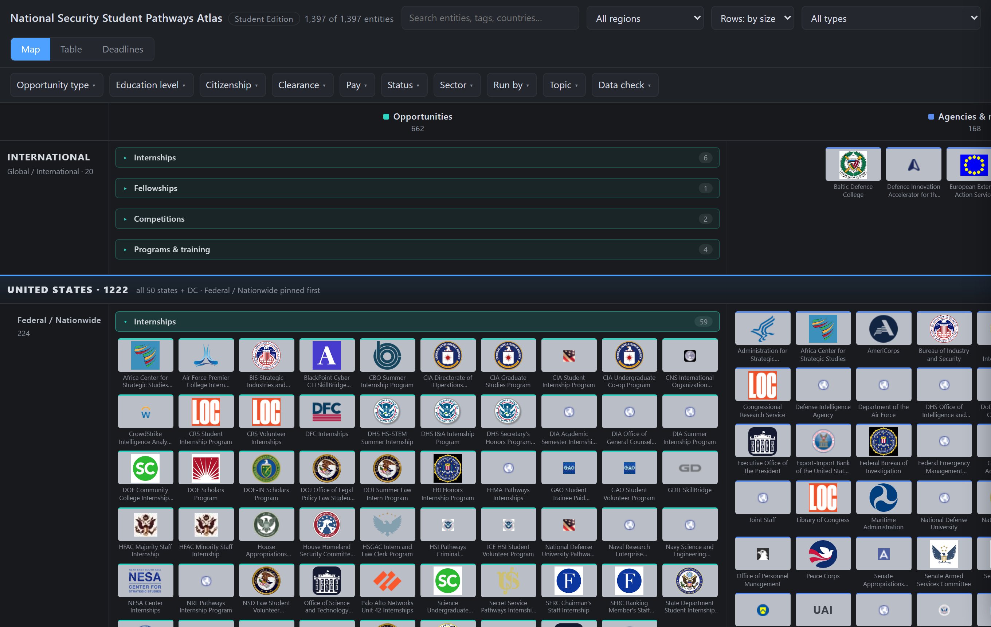Open the Education level filter dropdown
The width and height of the screenshot is (991, 627).
coord(151,85)
